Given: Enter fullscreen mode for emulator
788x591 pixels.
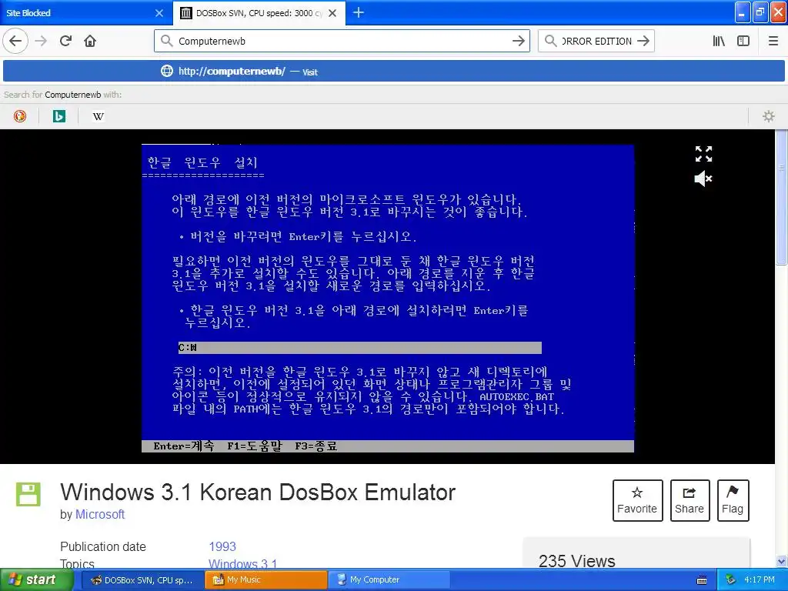Looking at the screenshot, I should pos(703,154).
